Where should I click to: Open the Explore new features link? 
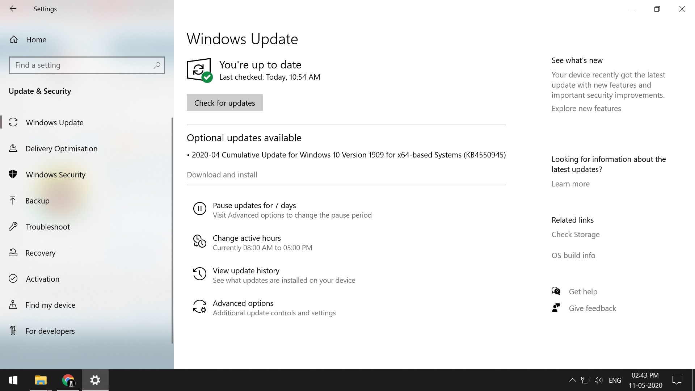click(586, 108)
